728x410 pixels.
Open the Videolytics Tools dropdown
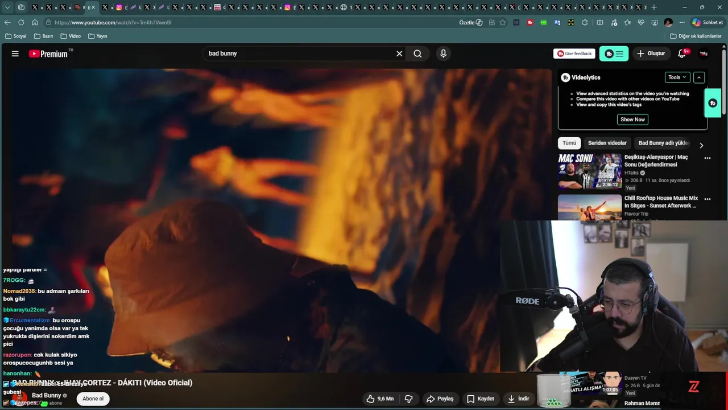677,77
